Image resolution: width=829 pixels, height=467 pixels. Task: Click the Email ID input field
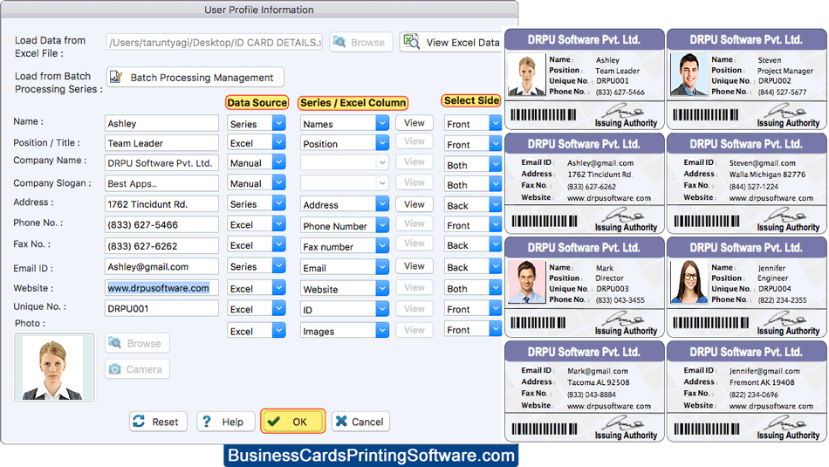click(x=161, y=266)
